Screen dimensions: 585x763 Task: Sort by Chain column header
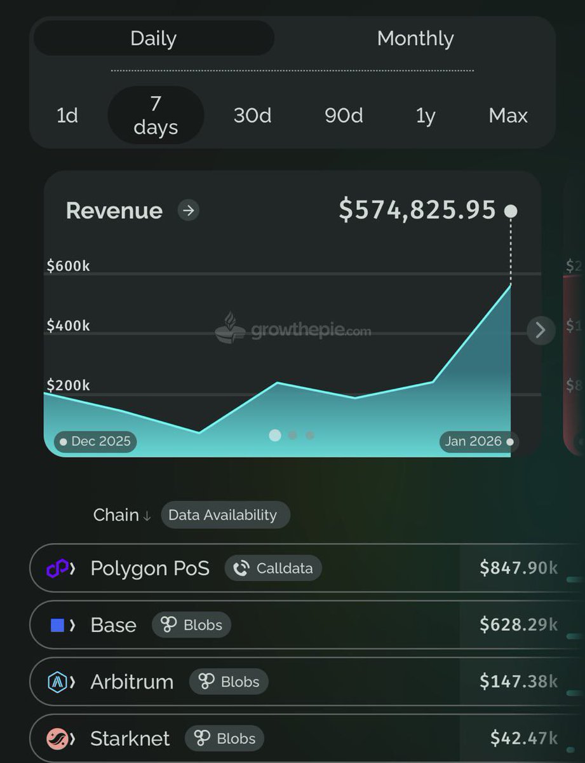click(116, 515)
